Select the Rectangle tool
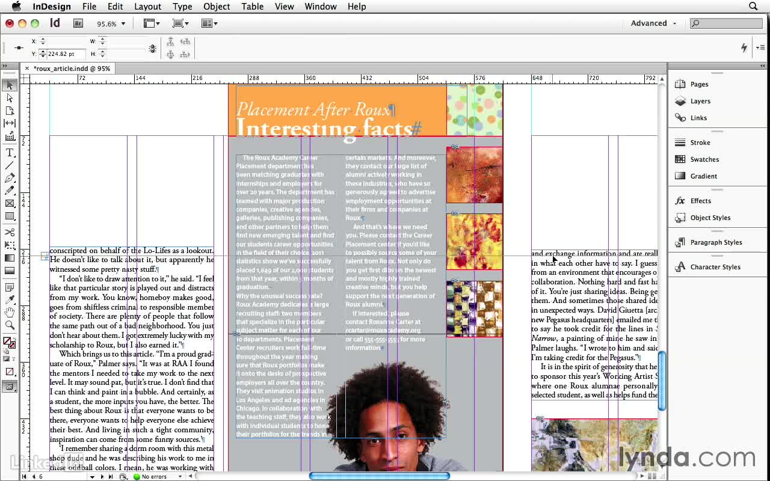The width and height of the screenshot is (770, 481). click(x=10, y=216)
